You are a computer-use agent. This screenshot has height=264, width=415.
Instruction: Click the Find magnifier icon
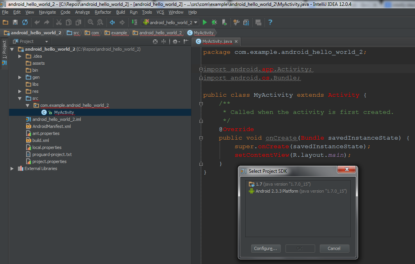(90, 23)
